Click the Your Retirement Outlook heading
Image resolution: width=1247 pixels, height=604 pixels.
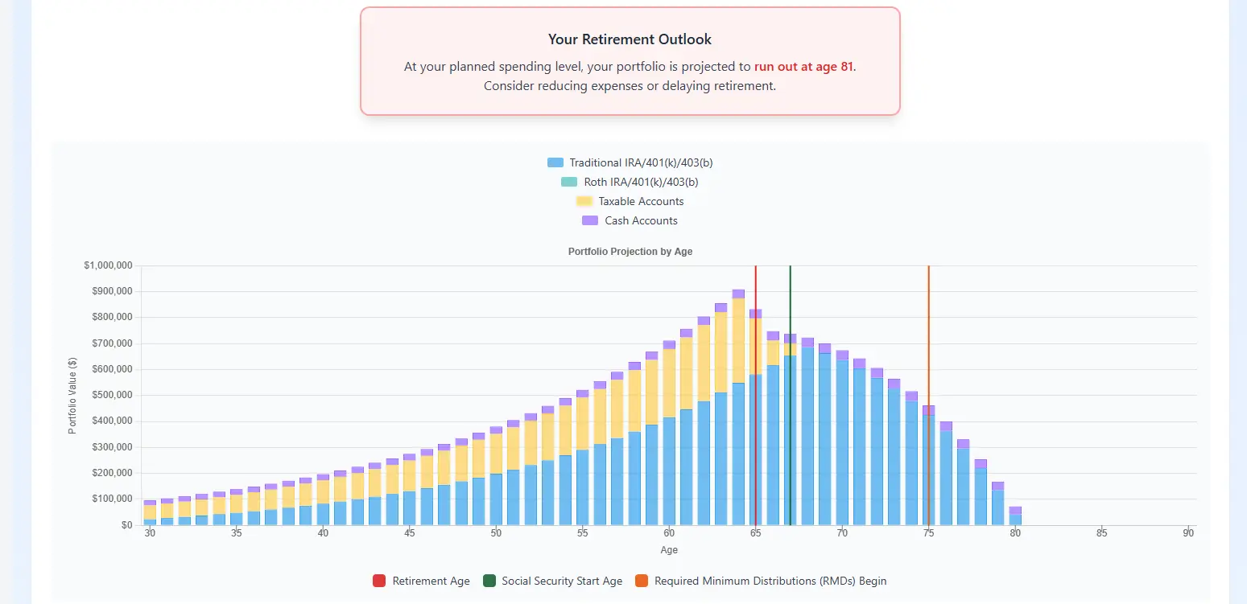tap(630, 39)
